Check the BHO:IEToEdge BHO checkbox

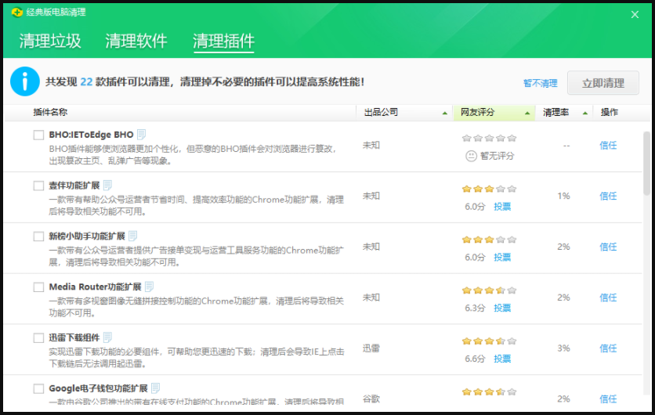[x=38, y=135]
